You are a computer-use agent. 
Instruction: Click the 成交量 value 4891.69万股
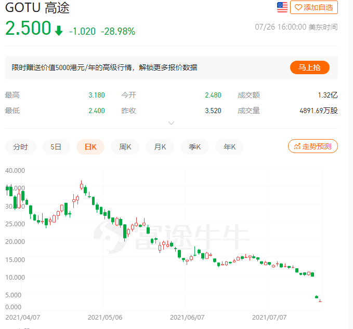pos(319,111)
